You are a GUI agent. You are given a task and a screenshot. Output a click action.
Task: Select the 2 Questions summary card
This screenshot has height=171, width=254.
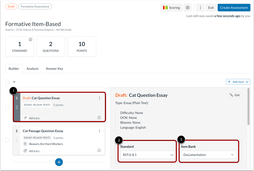[x=51, y=47]
